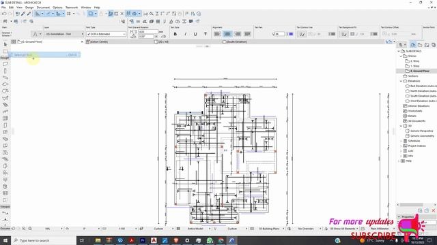Switch to the South Elevation tab
This screenshot has width=437, height=245.
[235, 42]
